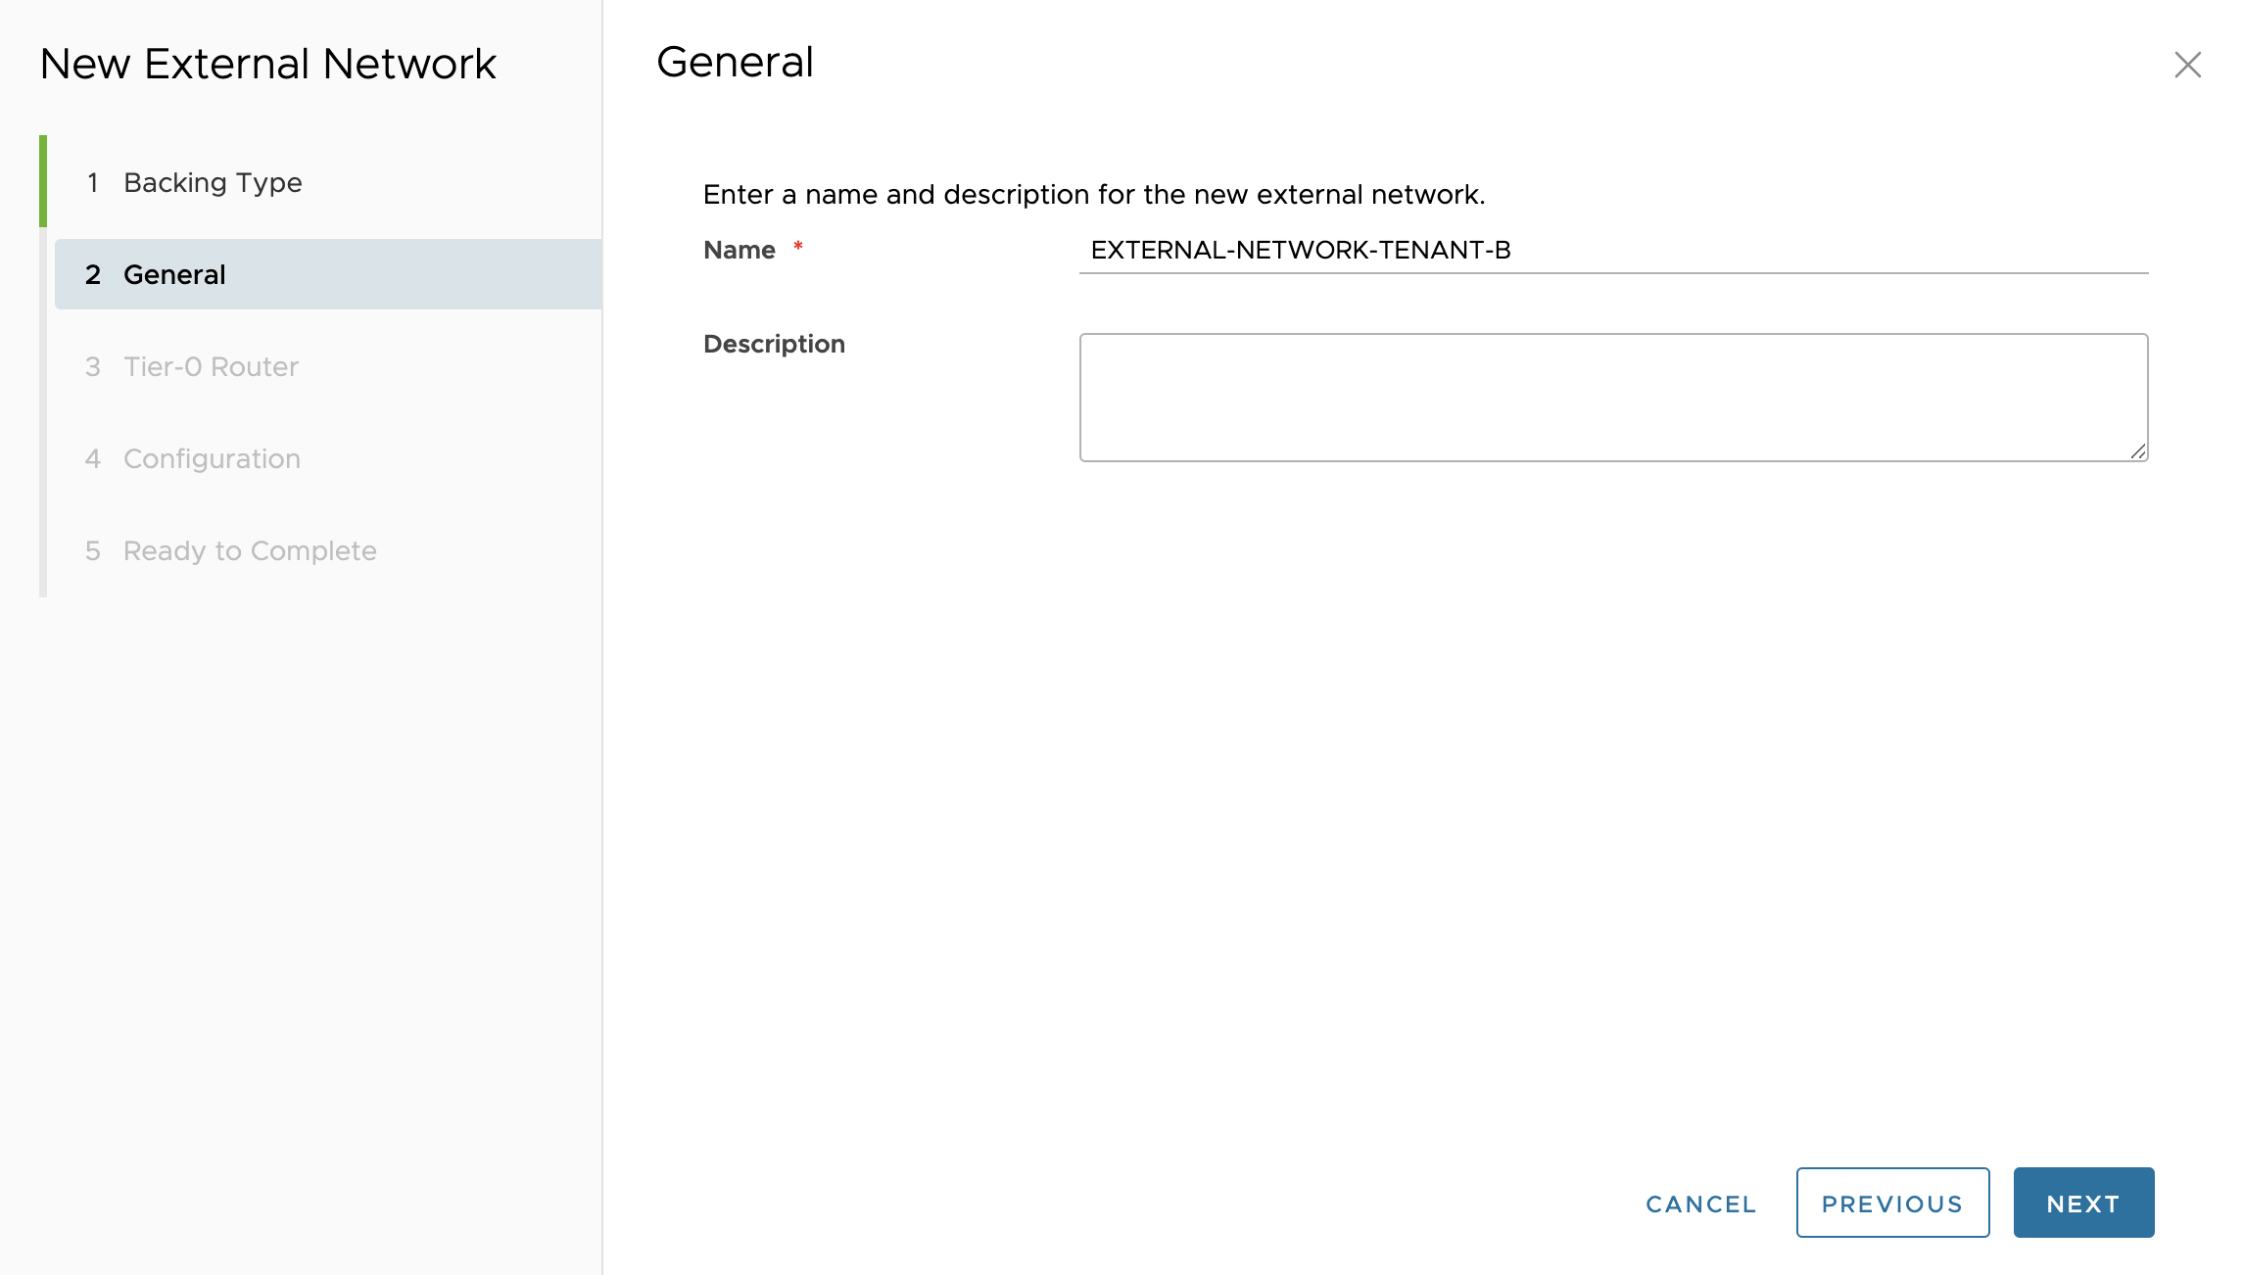
Task: Click the General page heading
Action: [735, 63]
